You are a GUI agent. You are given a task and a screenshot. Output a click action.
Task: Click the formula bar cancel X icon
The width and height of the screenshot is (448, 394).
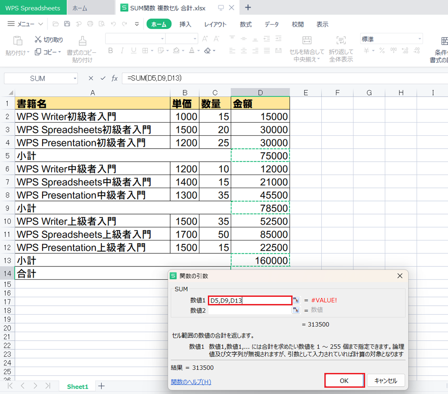coord(91,78)
